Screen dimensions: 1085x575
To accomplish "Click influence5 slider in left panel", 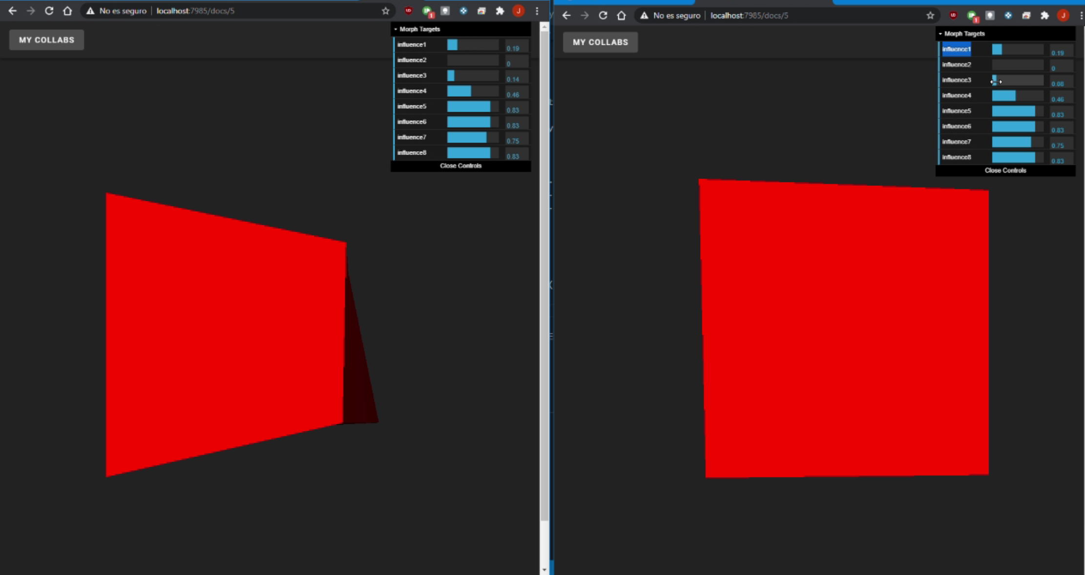I will (x=473, y=107).
